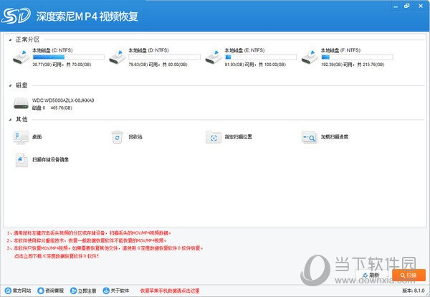Open scan storage device image (扫描存储设备镜像)
The width and height of the screenshot is (430, 297).
21,159
